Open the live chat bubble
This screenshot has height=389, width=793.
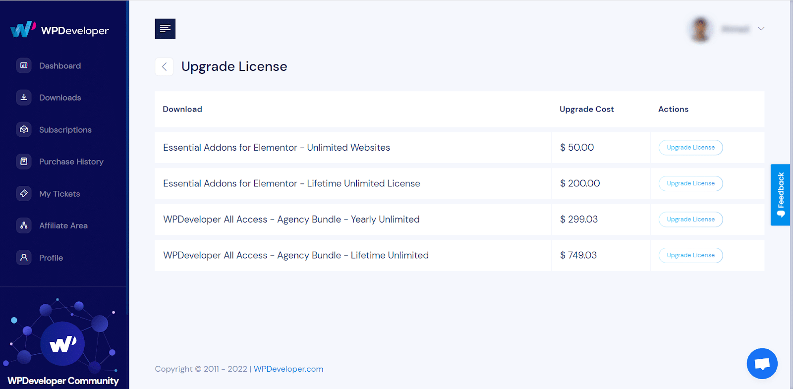(x=762, y=364)
